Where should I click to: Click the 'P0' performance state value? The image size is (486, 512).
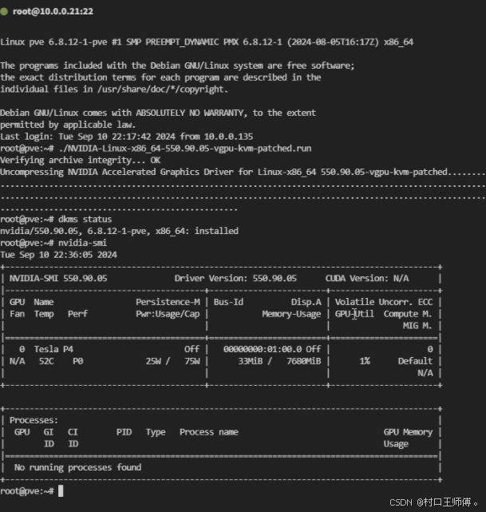click(78, 361)
